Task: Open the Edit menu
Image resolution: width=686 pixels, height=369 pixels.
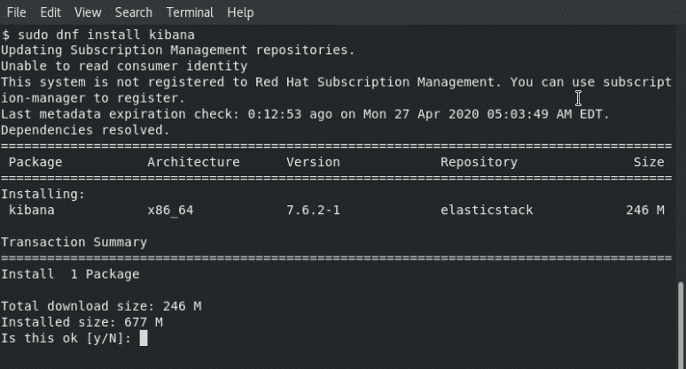Action: pos(51,12)
